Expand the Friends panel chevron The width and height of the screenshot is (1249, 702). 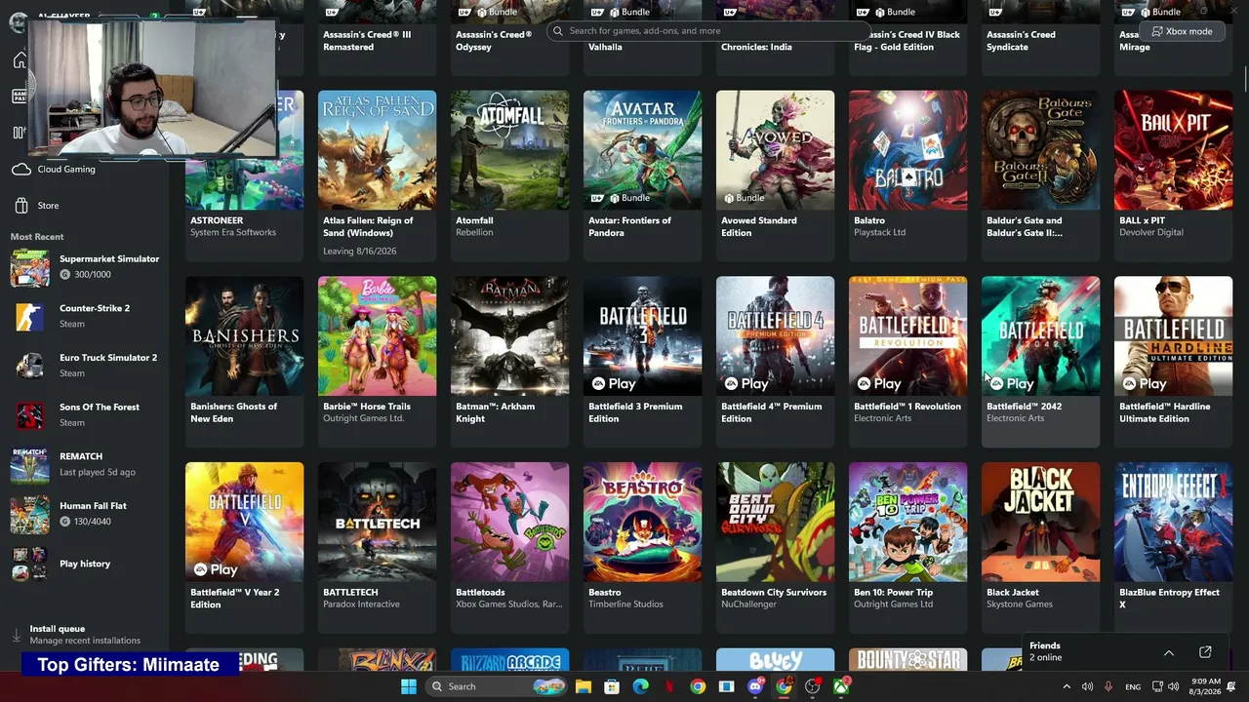click(x=1168, y=652)
